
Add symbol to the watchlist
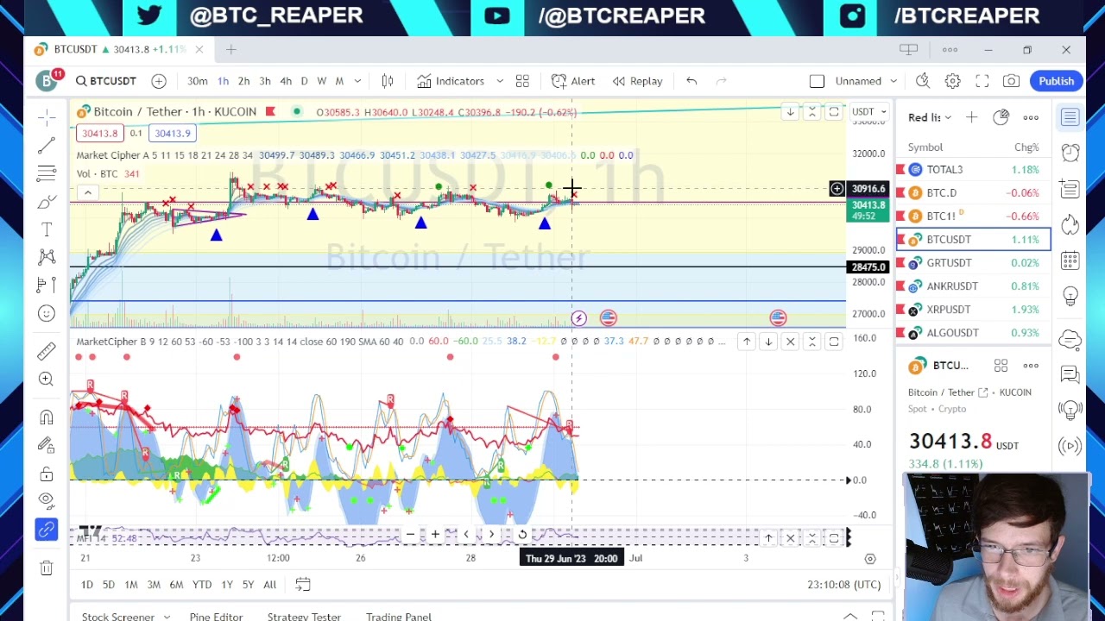971,117
